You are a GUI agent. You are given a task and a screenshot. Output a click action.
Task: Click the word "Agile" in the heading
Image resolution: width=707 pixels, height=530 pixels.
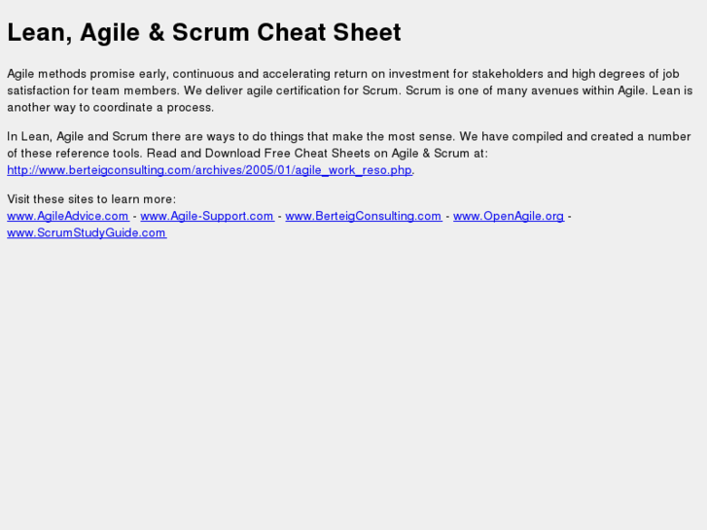111,33
